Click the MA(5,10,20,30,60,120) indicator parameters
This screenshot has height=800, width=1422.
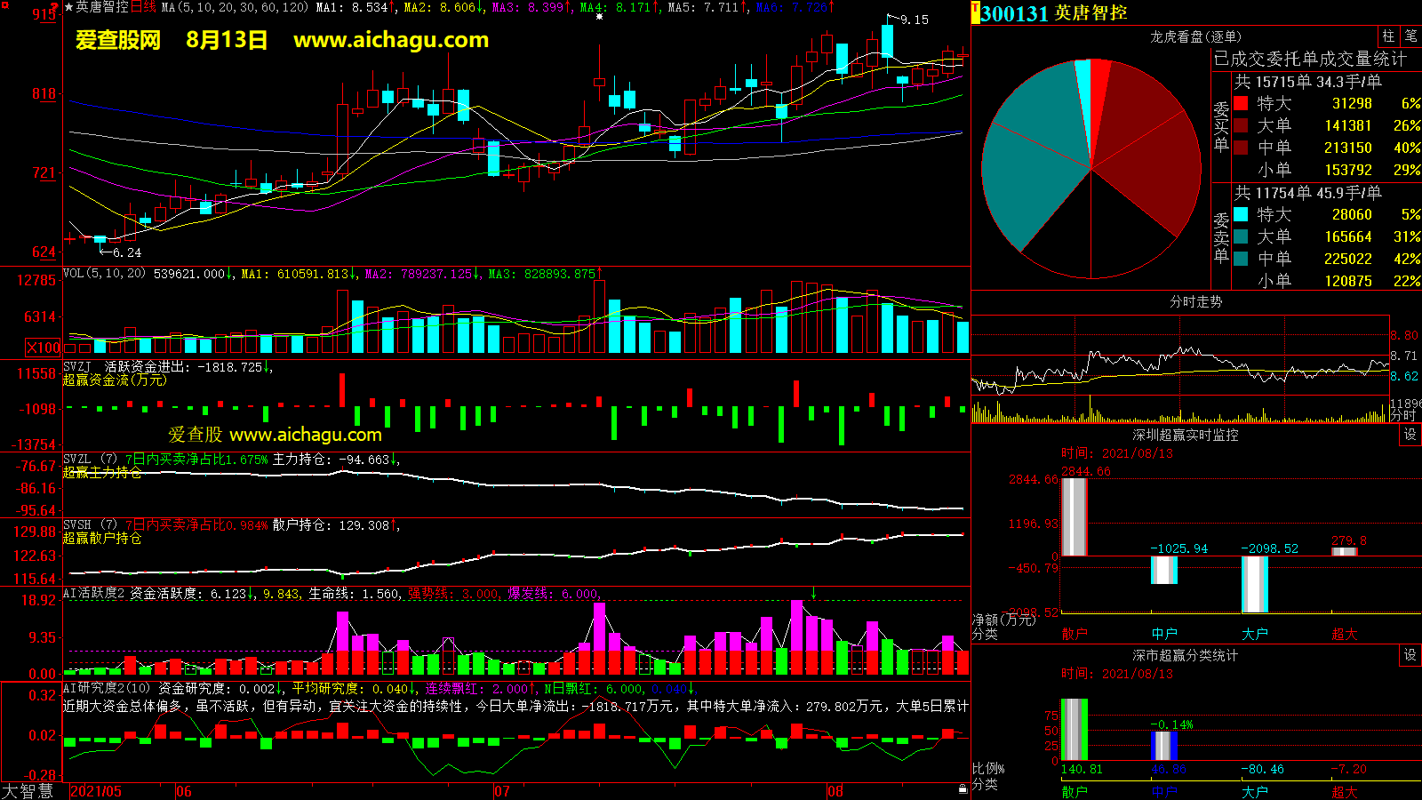(235, 7)
